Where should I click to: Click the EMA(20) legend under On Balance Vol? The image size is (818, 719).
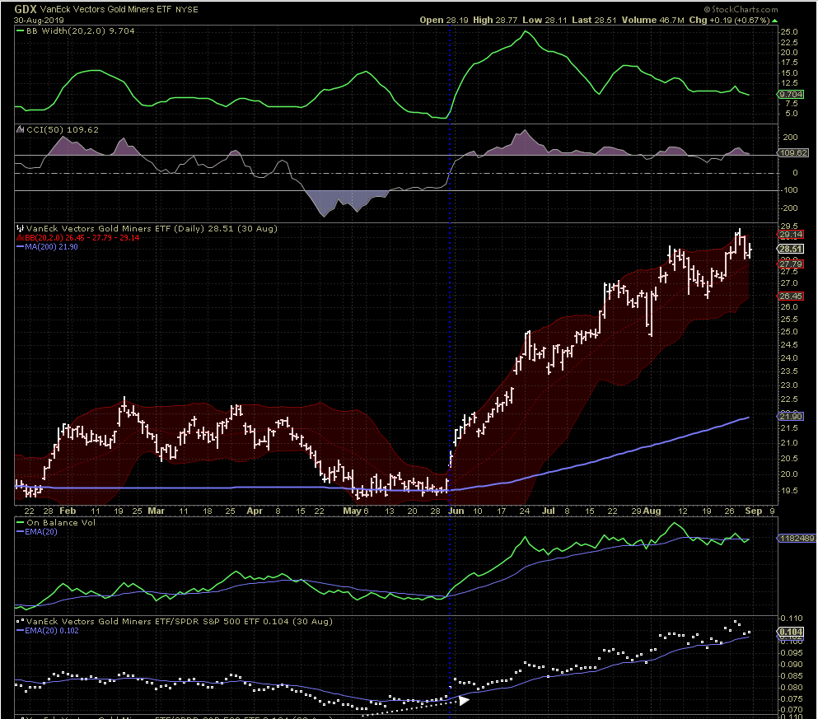41,532
